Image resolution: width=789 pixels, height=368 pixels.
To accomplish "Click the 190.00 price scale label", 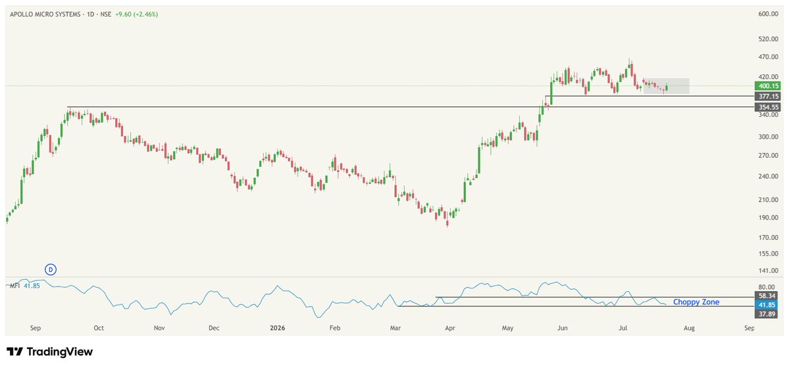I will tap(769, 218).
